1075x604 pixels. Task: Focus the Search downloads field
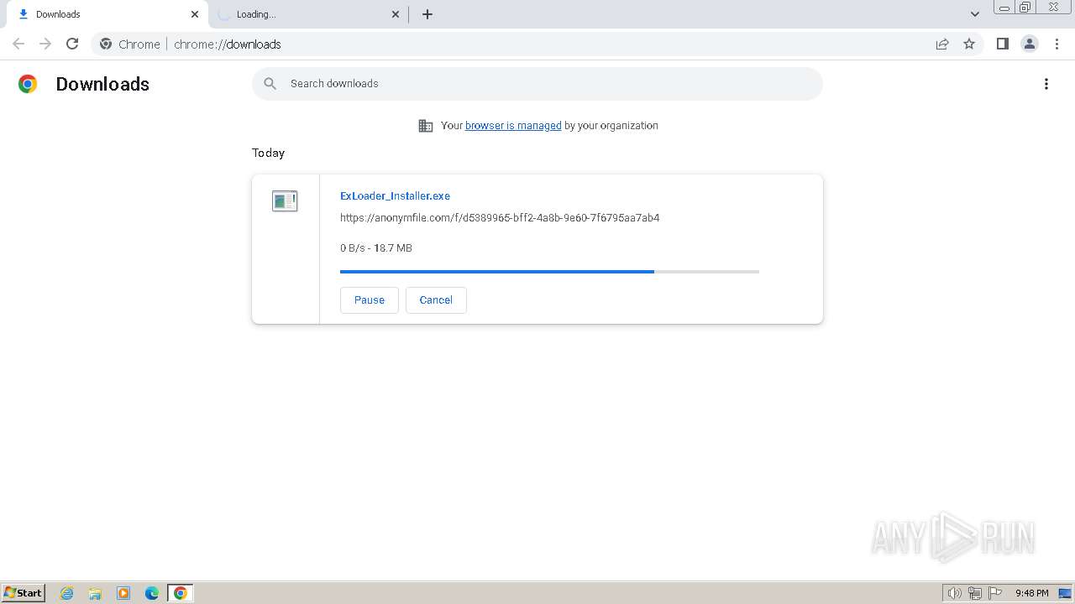click(537, 84)
